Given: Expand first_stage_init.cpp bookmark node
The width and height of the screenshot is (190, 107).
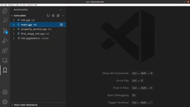Looking at the screenshot, I should click(x=14, y=34).
